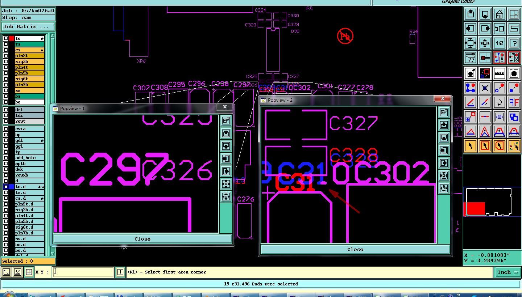Choose the rotate feature arrow icon
Screen dimensions: 522x297
[x=500, y=102]
